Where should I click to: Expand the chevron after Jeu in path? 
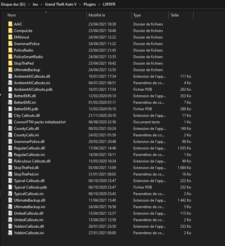(x=41, y=4)
